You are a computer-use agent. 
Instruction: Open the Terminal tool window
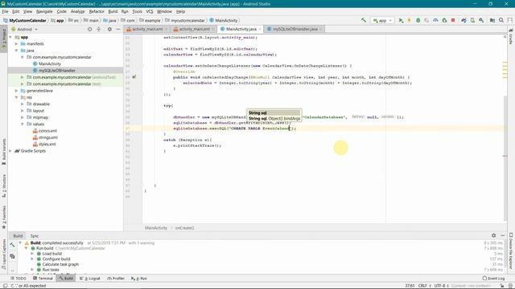pyautogui.click(x=43, y=279)
